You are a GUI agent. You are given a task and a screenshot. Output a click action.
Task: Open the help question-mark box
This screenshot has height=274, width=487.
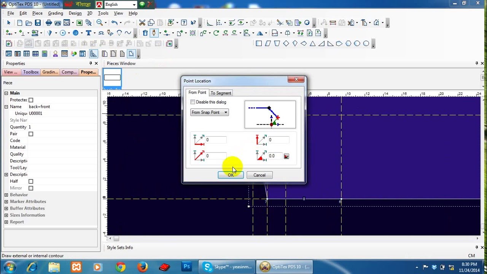click(x=184, y=23)
